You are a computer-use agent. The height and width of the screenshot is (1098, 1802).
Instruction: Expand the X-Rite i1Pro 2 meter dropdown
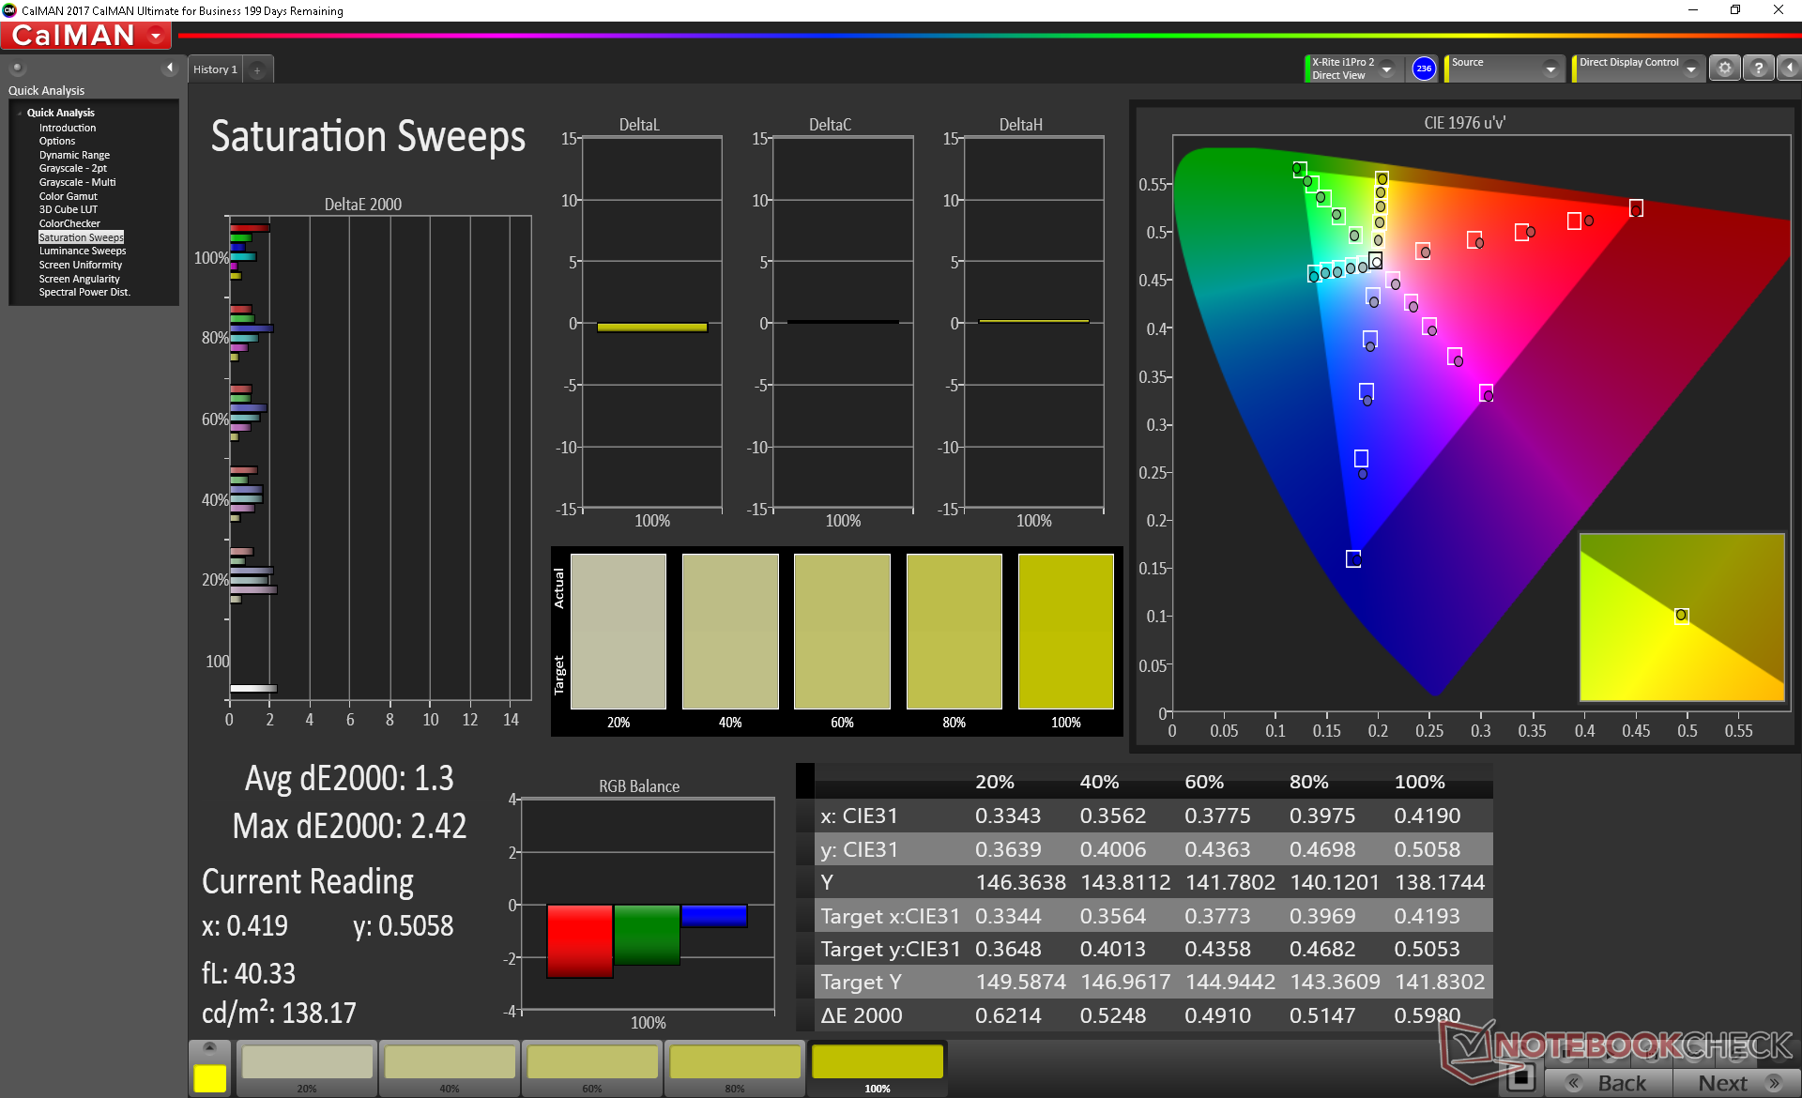(x=1386, y=69)
